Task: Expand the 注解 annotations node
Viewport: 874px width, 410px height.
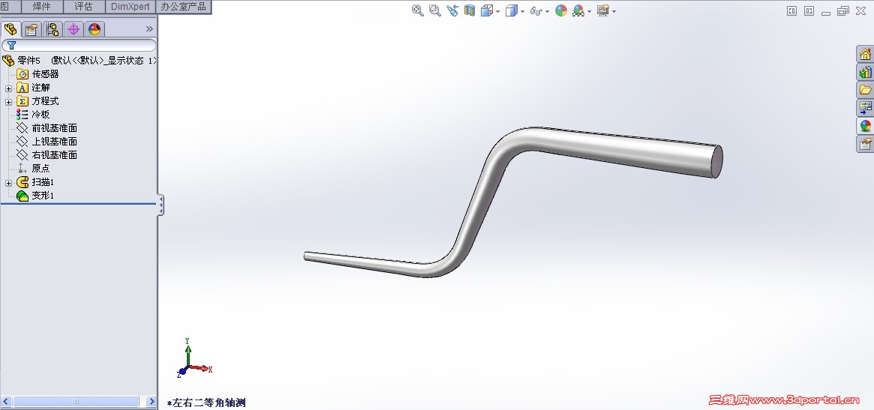Action: click(8, 88)
